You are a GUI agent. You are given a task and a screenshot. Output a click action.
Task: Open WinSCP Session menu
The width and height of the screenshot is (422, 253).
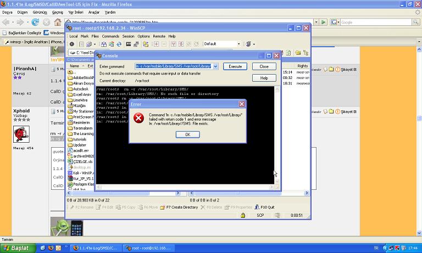[x=128, y=36]
